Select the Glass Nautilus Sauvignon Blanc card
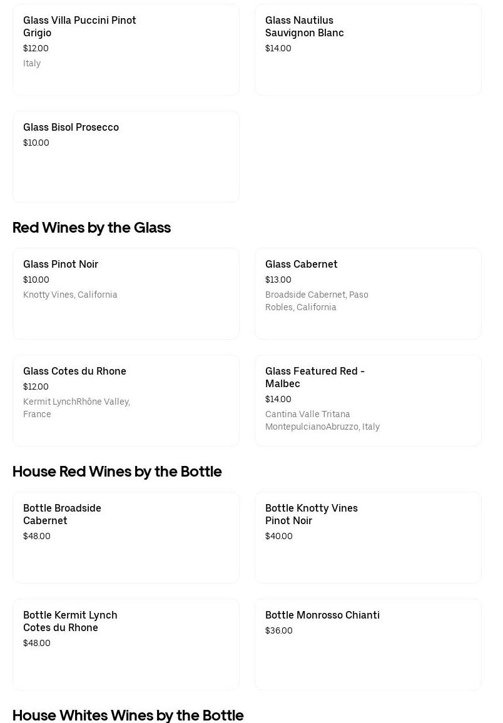Viewport: 503px width, 723px height. [368, 50]
